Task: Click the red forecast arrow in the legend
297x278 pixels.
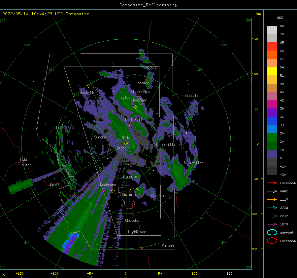Action: (x=272, y=183)
